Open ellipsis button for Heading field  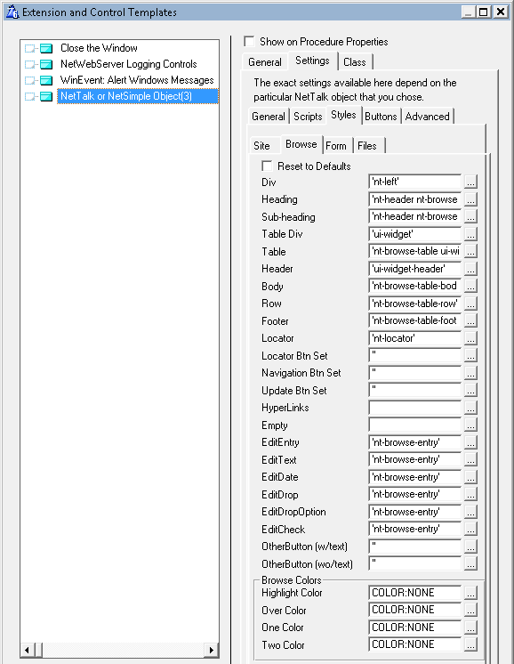[470, 199]
